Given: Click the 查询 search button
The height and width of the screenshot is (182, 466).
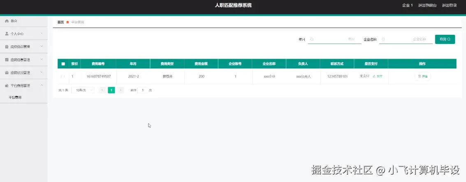Looking at the screenshot, I should pyautogui.click(x=445, y=39).
